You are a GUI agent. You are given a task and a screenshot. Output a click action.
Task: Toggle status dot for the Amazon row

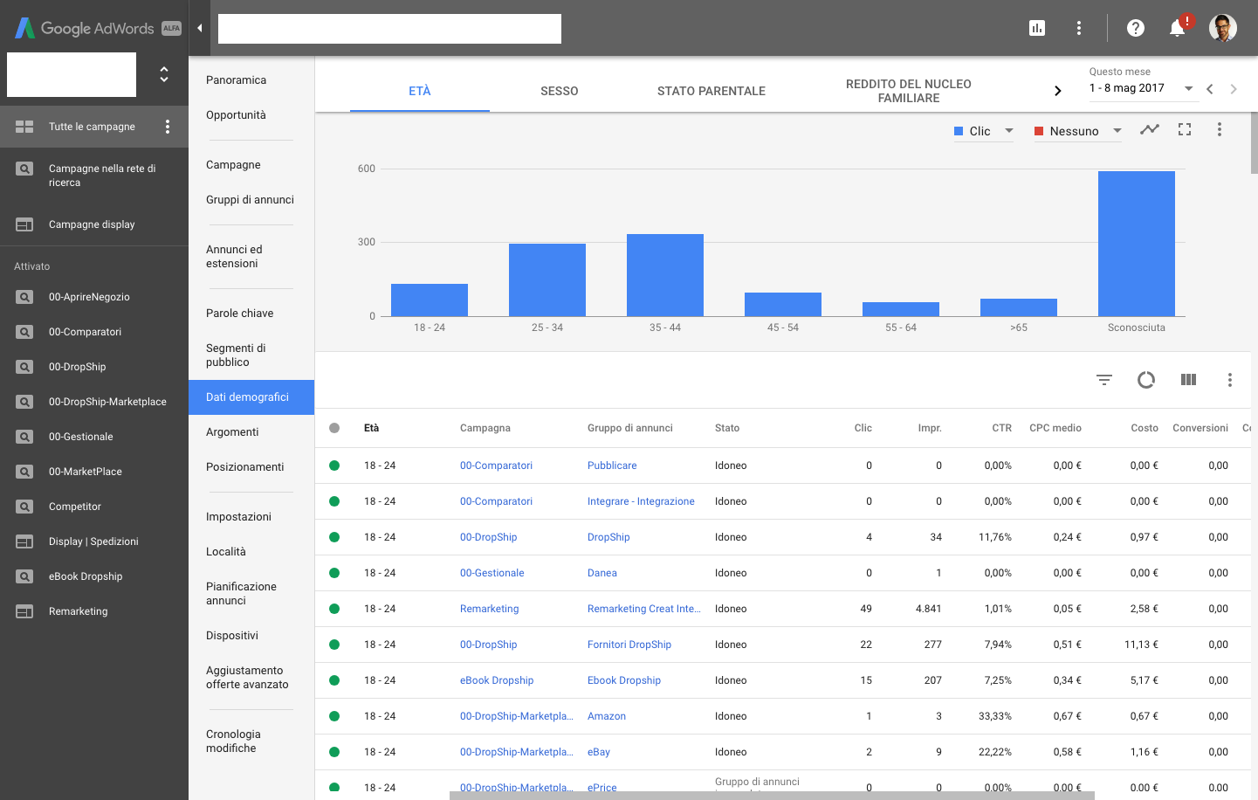334,716
